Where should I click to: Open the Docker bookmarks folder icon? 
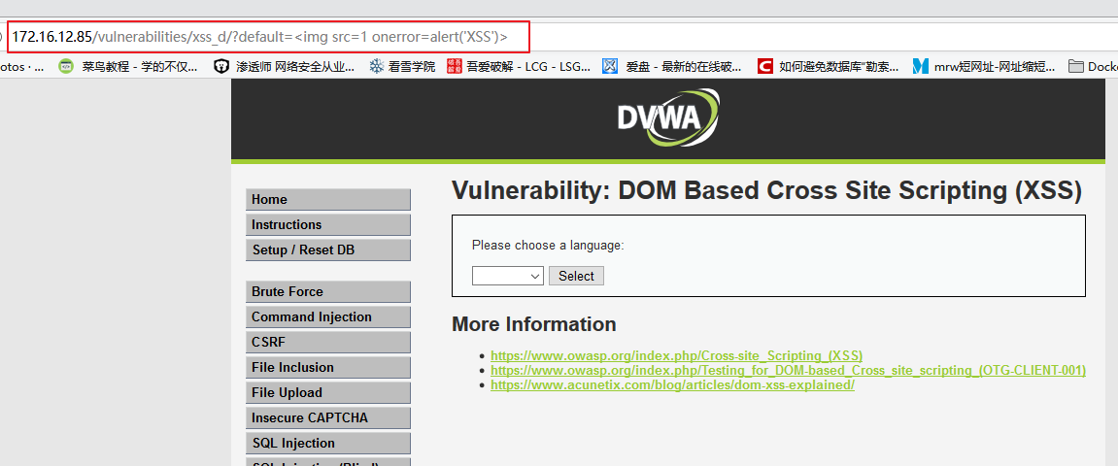(x=1076, y=67)
